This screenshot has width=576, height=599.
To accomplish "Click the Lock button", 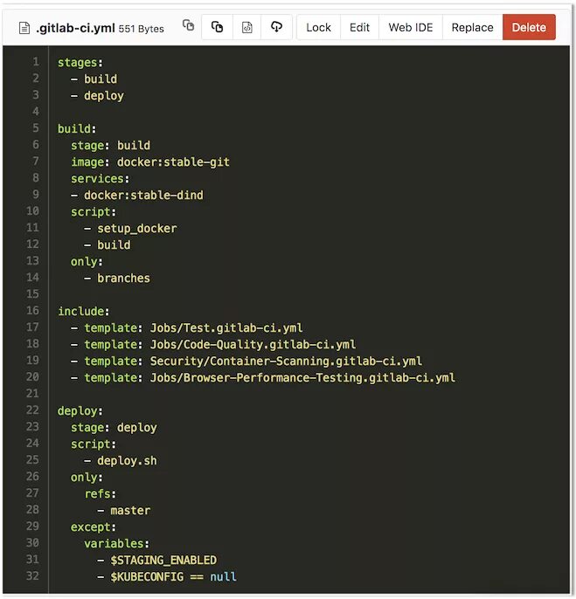I will click(x=319, y=28).
